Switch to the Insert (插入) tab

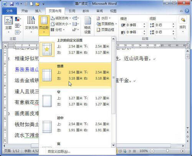click(x=38, y=11)
